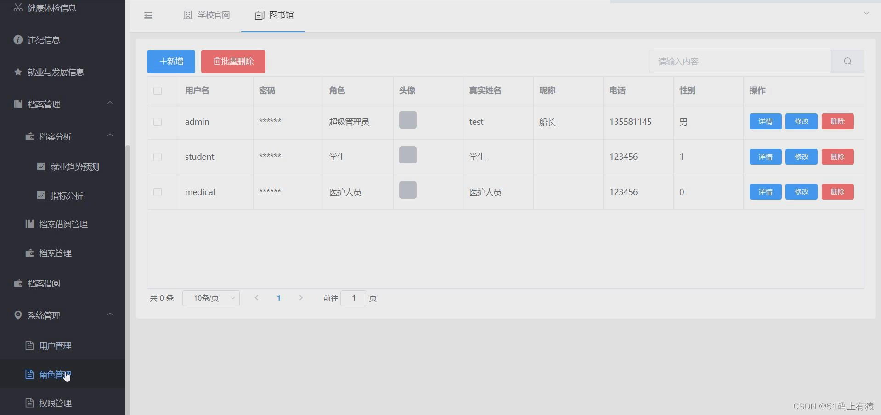Open 指标分析 menu item
The width and height of the screenshot is (881, 415).
pos(62,196)
